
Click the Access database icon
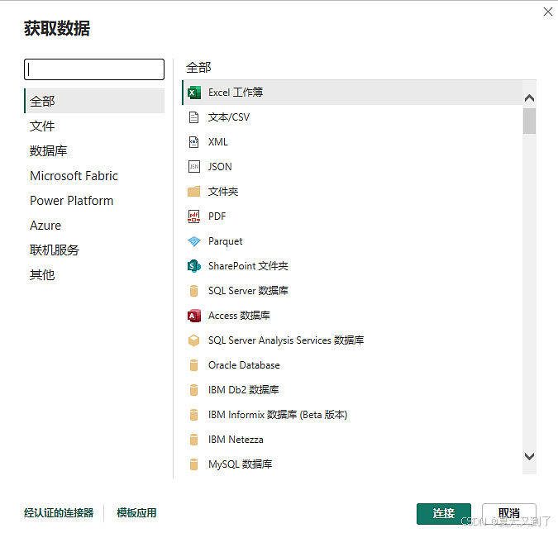(x=194, y=316)
